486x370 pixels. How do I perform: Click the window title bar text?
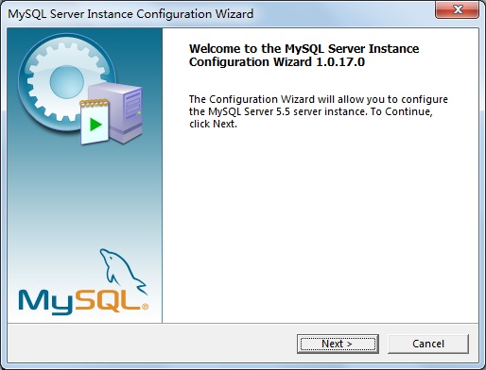coord(130,14)
